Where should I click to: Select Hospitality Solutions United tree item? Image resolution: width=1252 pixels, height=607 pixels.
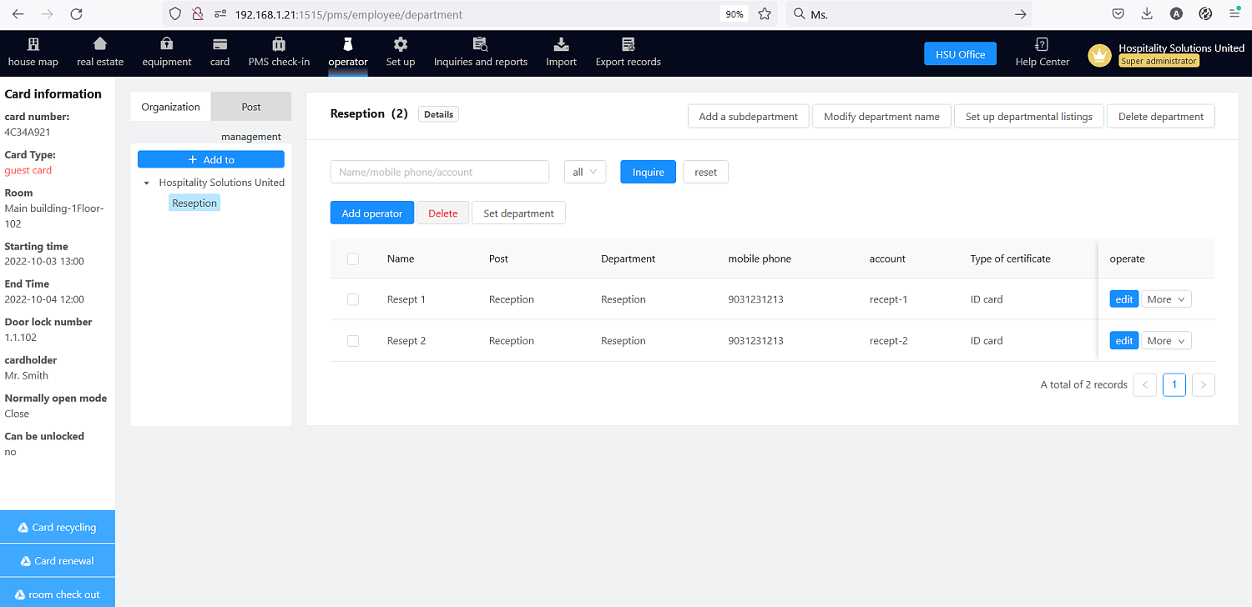pos(222,183)
